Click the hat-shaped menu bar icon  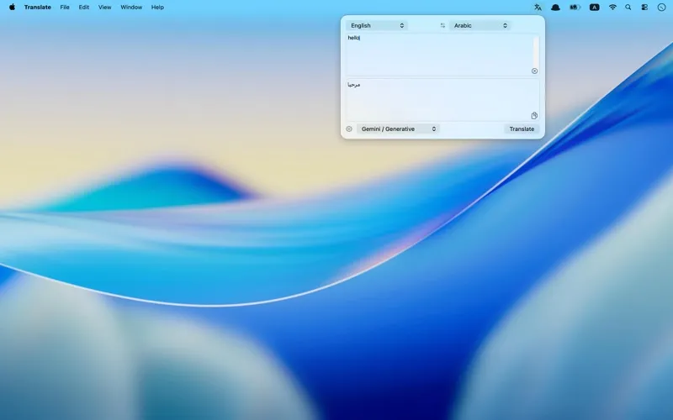click(555, 8)
